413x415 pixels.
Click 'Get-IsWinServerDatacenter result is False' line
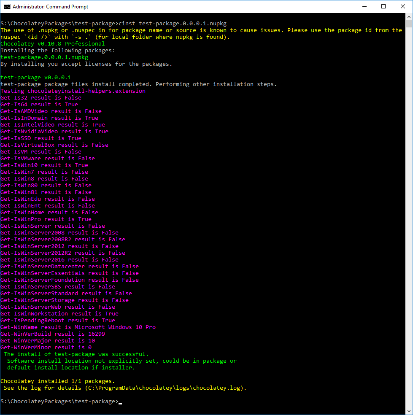click(x=70, y=267)
